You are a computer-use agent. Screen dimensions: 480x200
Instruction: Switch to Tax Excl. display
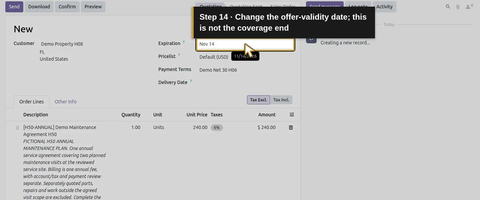tap(258, 100)
